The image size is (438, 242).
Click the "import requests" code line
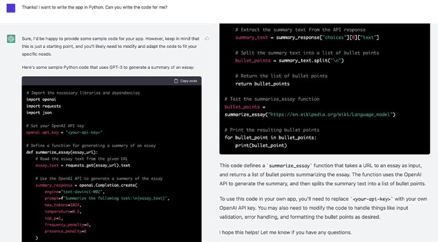(x=43, y=106)
